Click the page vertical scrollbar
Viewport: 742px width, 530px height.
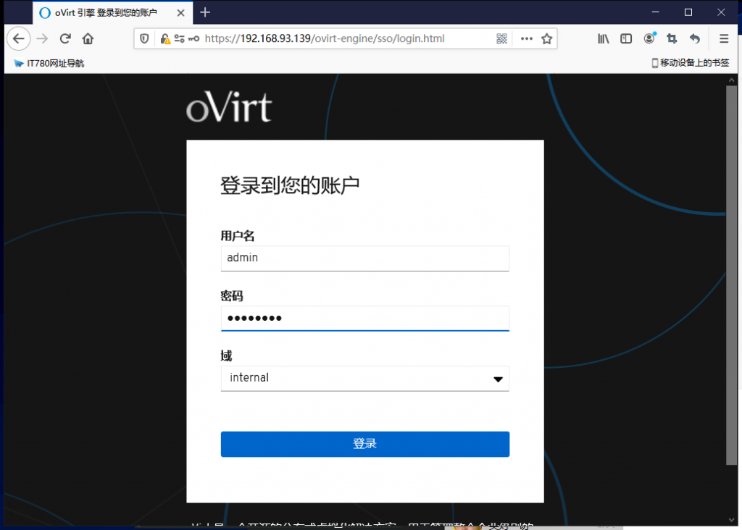click(x=732, y=274)
